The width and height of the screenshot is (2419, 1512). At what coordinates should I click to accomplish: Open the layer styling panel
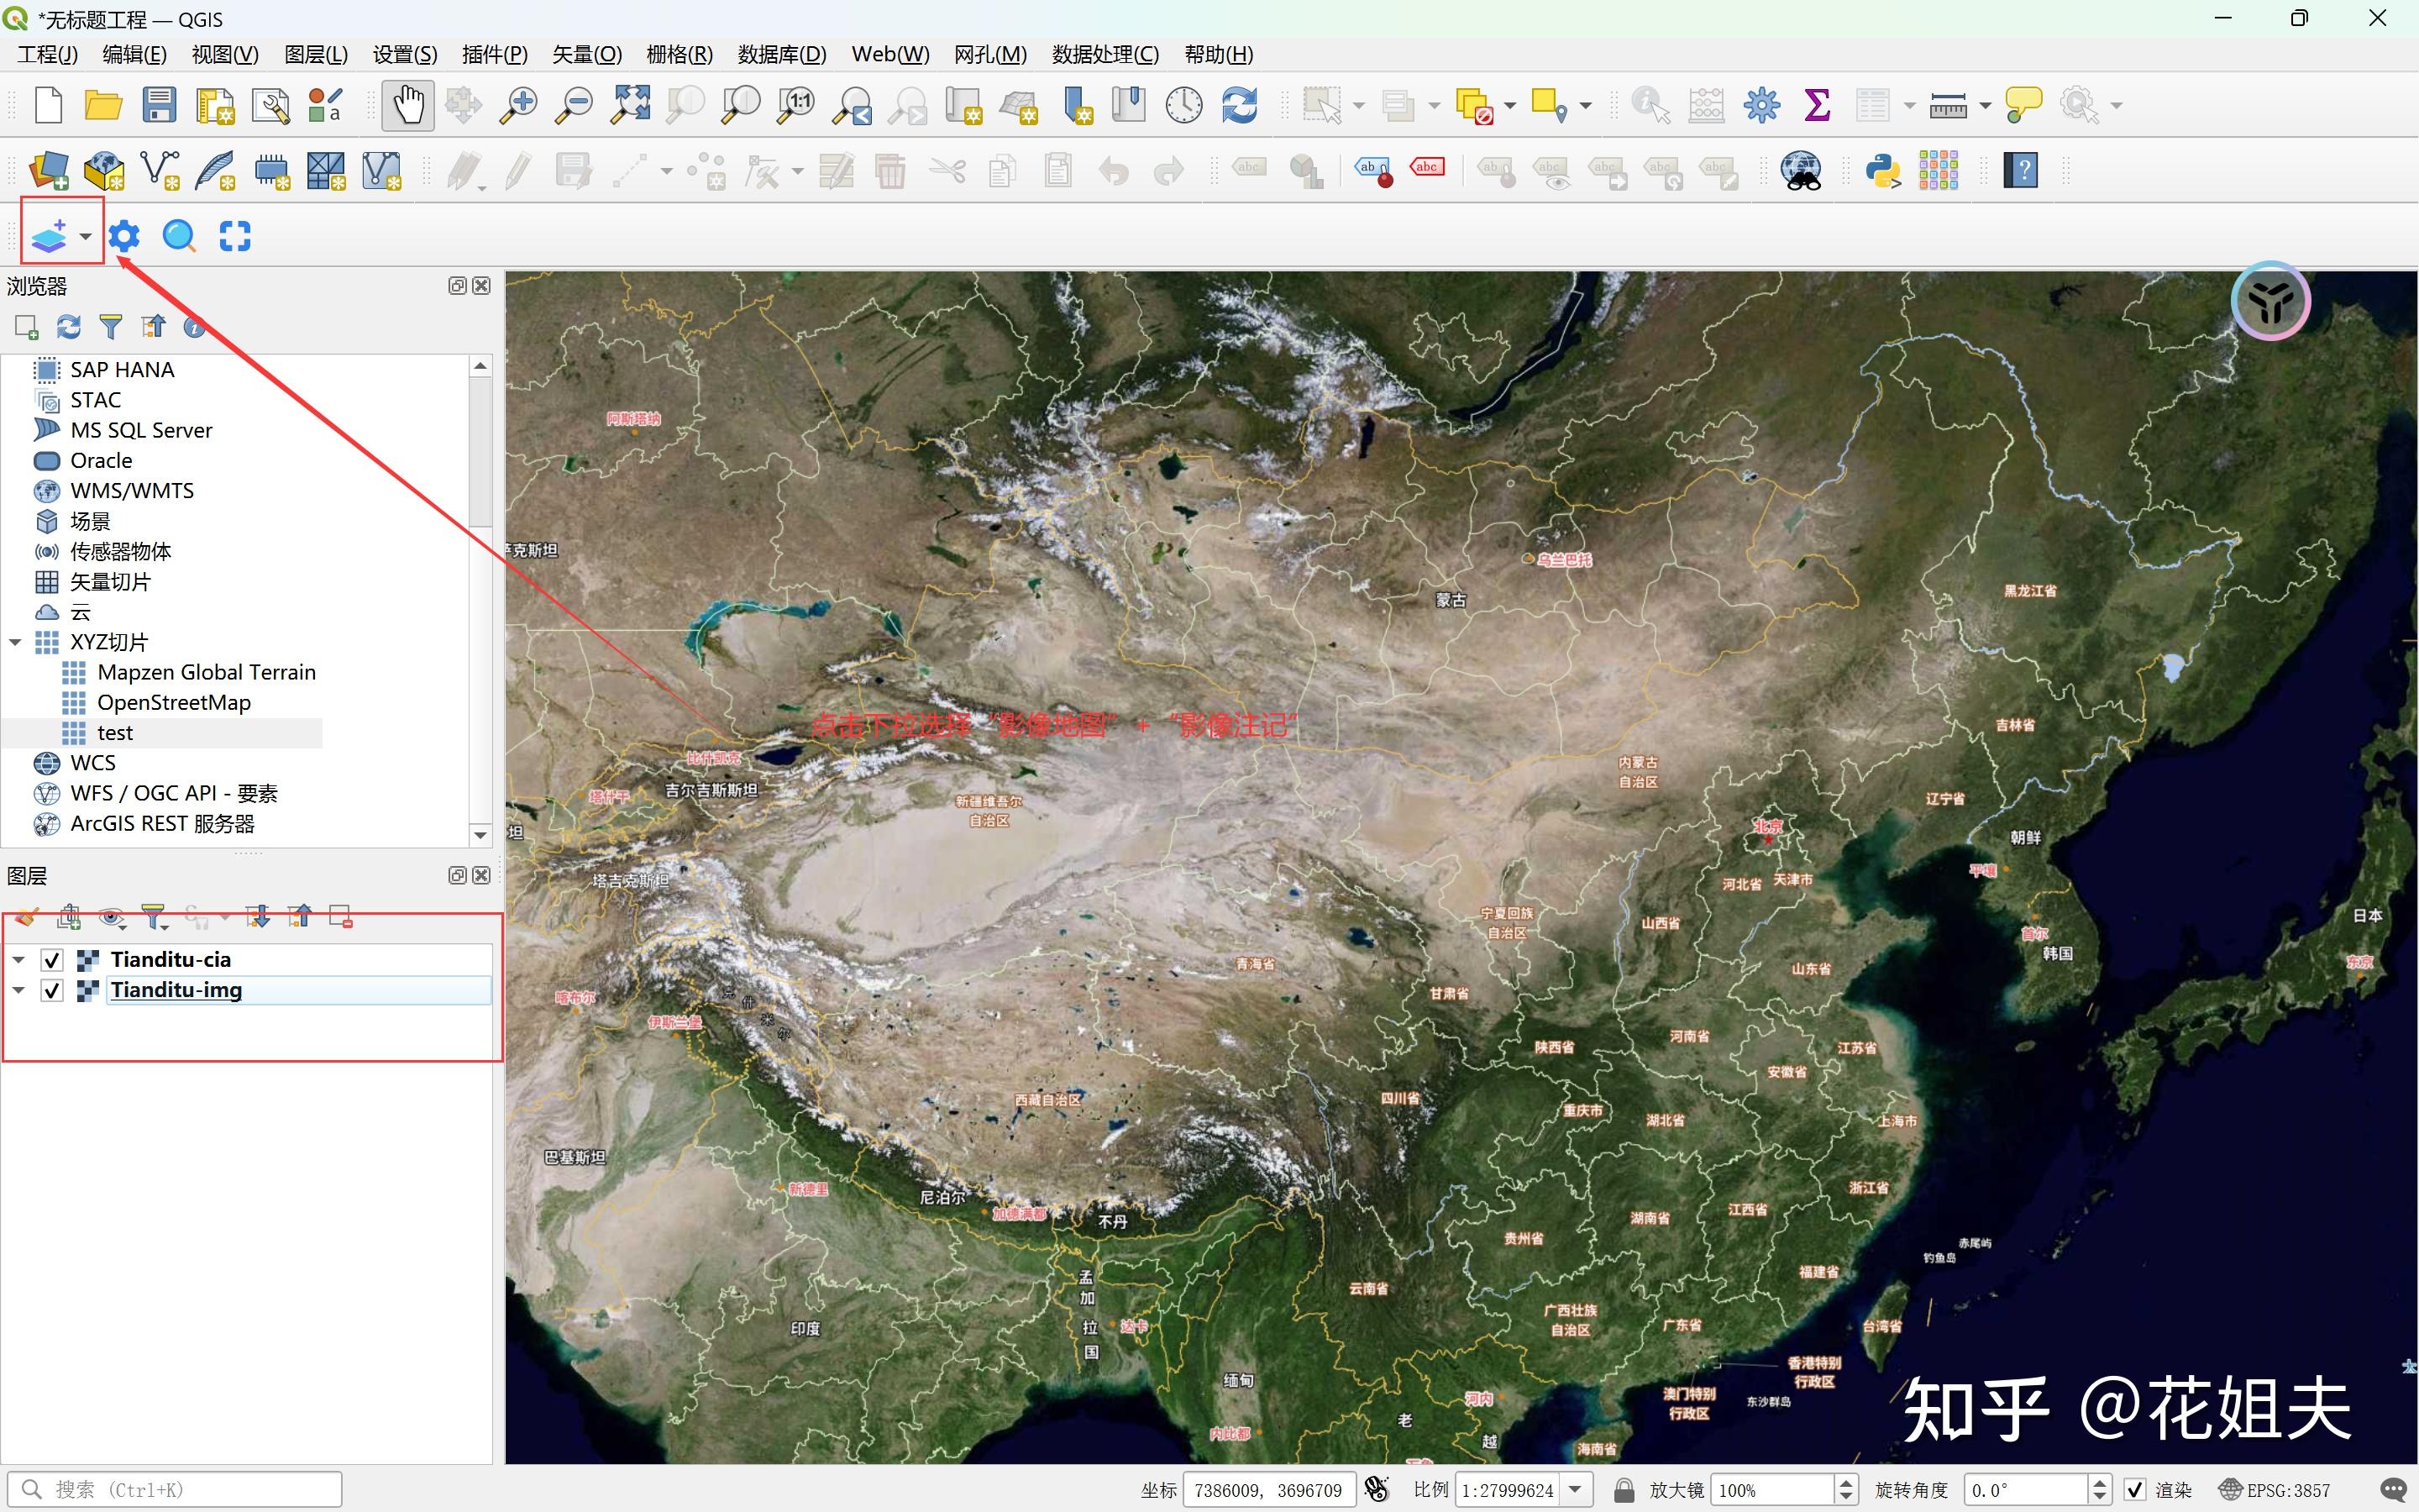[27, 916]
